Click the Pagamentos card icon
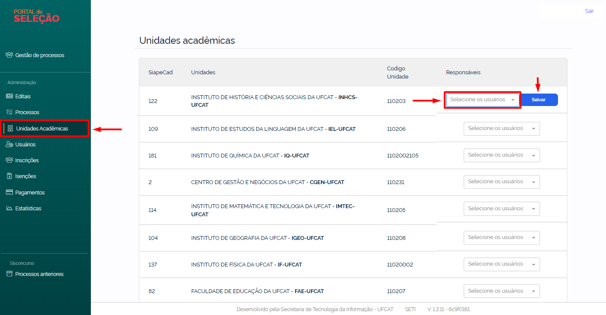The image size is (606, 315). pos(9,192)
